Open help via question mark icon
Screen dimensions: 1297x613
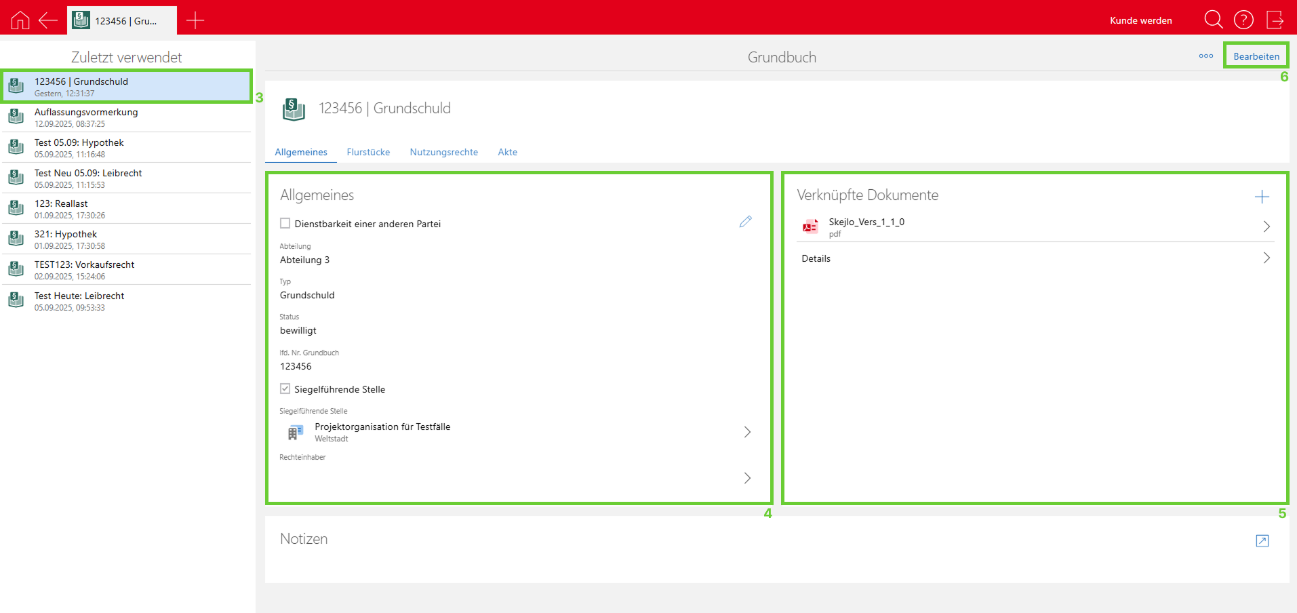point(1243,20)
